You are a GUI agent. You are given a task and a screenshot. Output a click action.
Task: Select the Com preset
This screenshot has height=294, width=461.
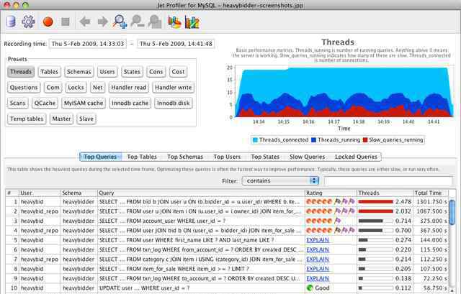click(x=53, y=88)
